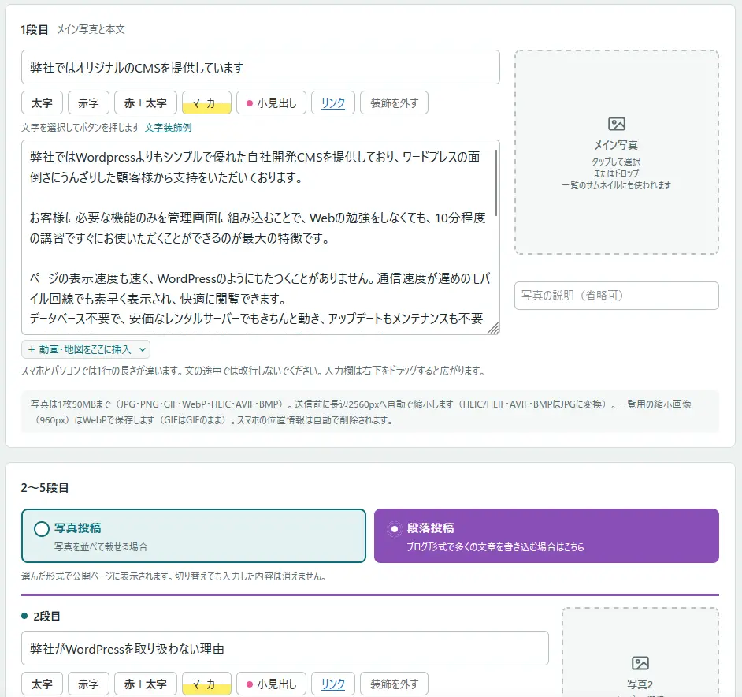Click 装飾を外す in the 2段目 toolbar
Image resolution: width=742 pixels, height=697 pixels.
(394, 684)
